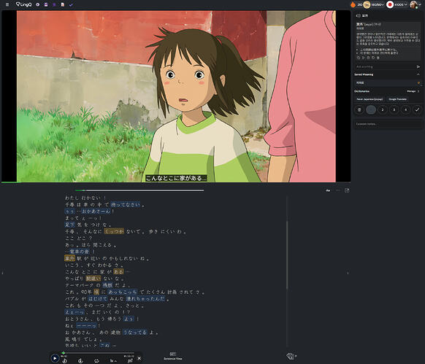Click the highlighted word はじけて
This screenshot has width=425, height=364.
[98, 299]
